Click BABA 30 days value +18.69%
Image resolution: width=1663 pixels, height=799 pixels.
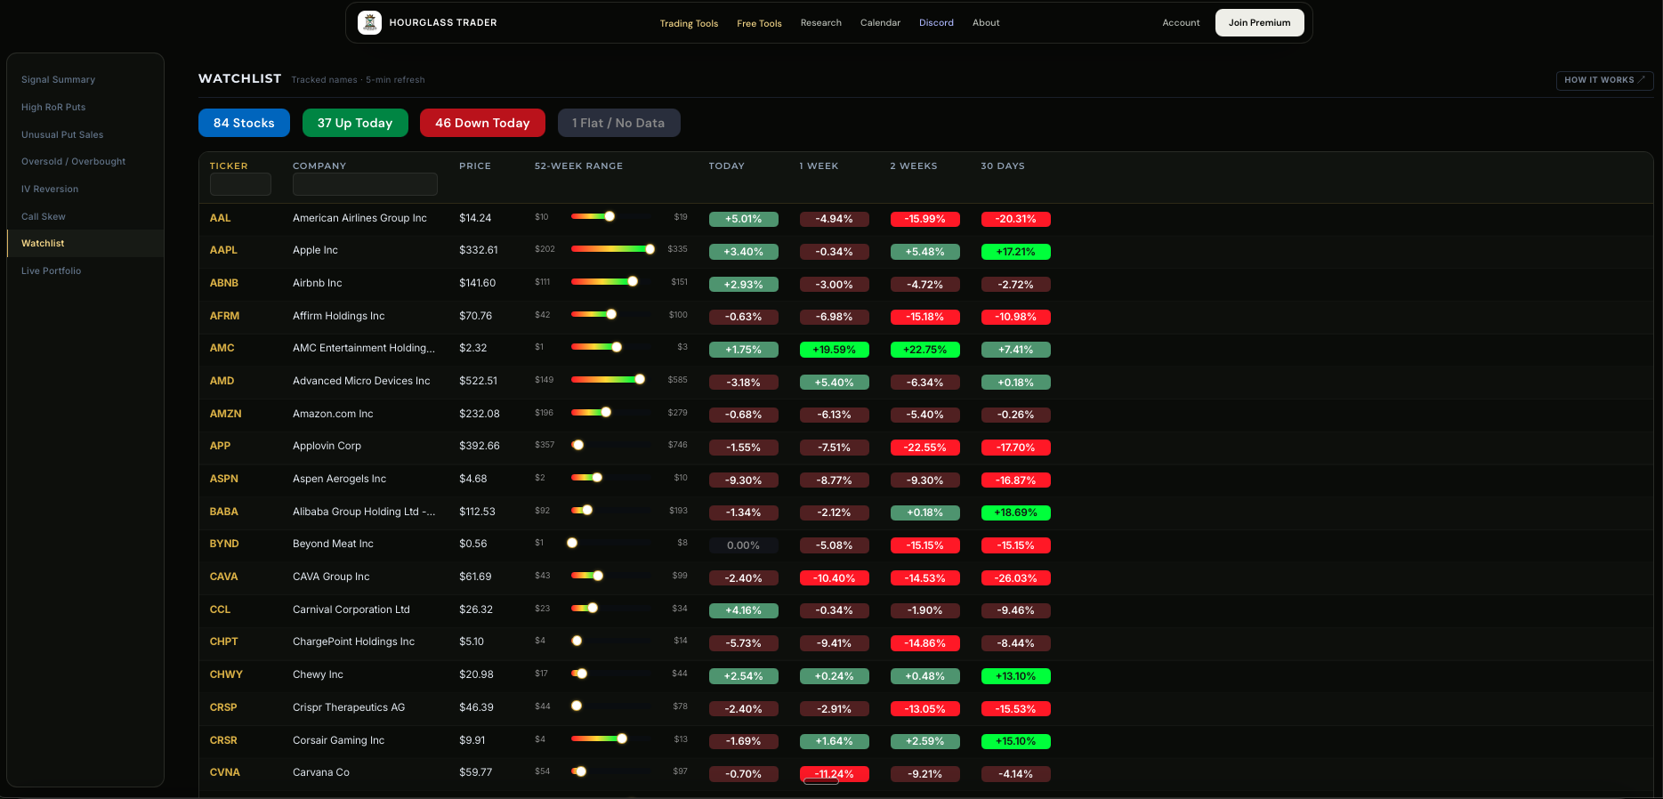pyautogui.click(x=1015, y=512)
